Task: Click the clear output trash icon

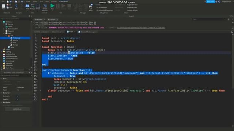Action: (229, 19)
